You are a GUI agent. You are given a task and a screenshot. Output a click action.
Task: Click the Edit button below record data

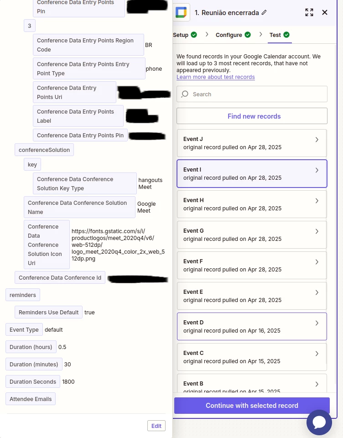(156, 426)
